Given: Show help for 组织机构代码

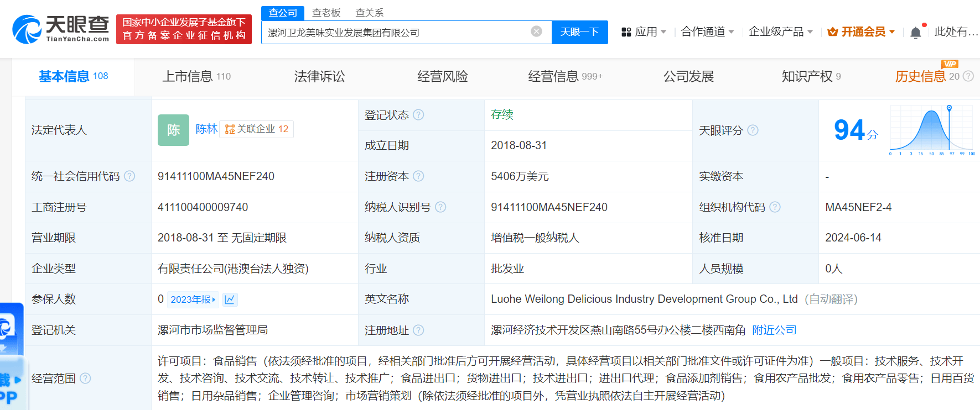Looking at the screenshot, I should (775, 207).
